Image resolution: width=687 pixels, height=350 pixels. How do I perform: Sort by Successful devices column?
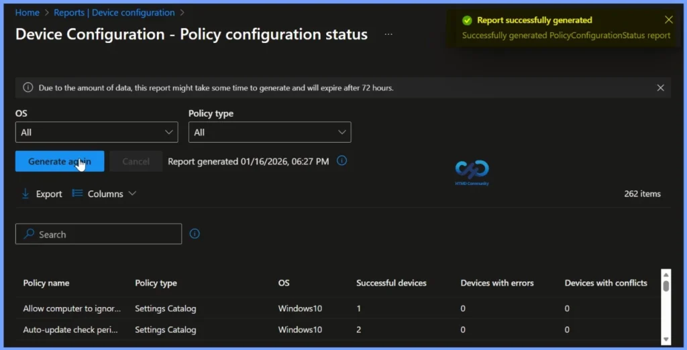[391, 283]
